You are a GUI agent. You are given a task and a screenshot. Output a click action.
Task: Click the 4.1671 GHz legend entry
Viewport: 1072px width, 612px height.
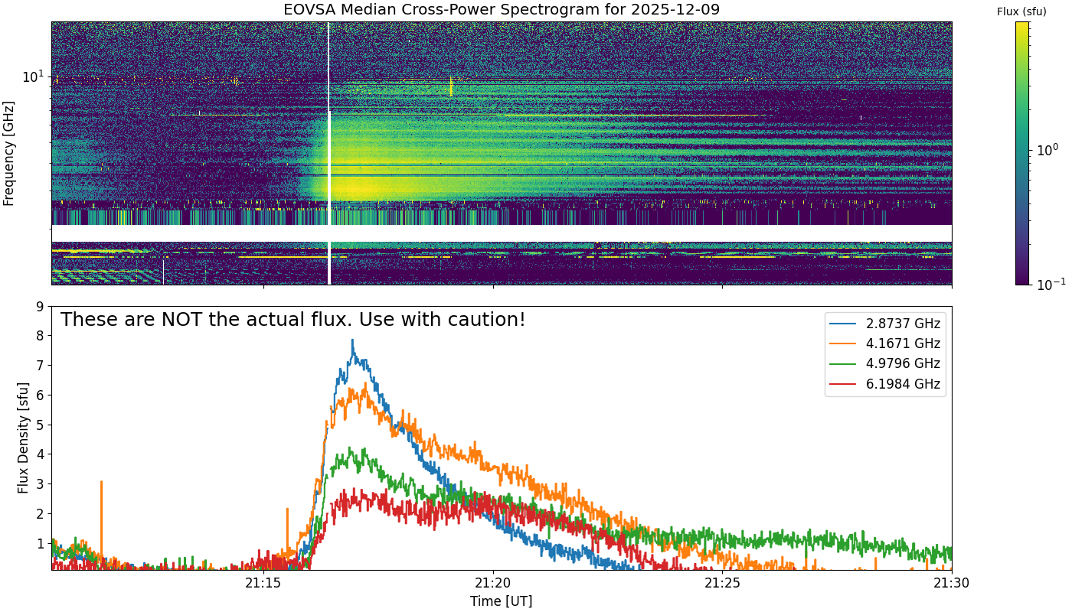point(887,343)
